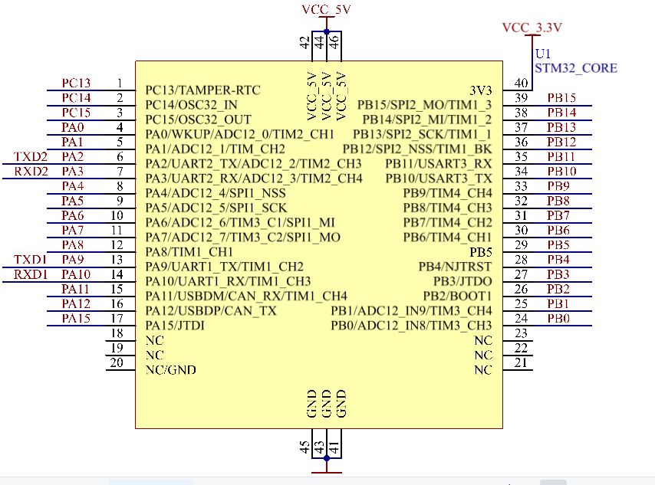655x485 pixels.
Task: Select the RXD2 net label
Action: pos(31,171)
